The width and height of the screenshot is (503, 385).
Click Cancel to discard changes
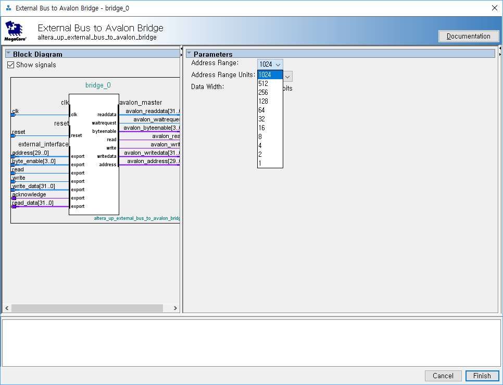443,376
